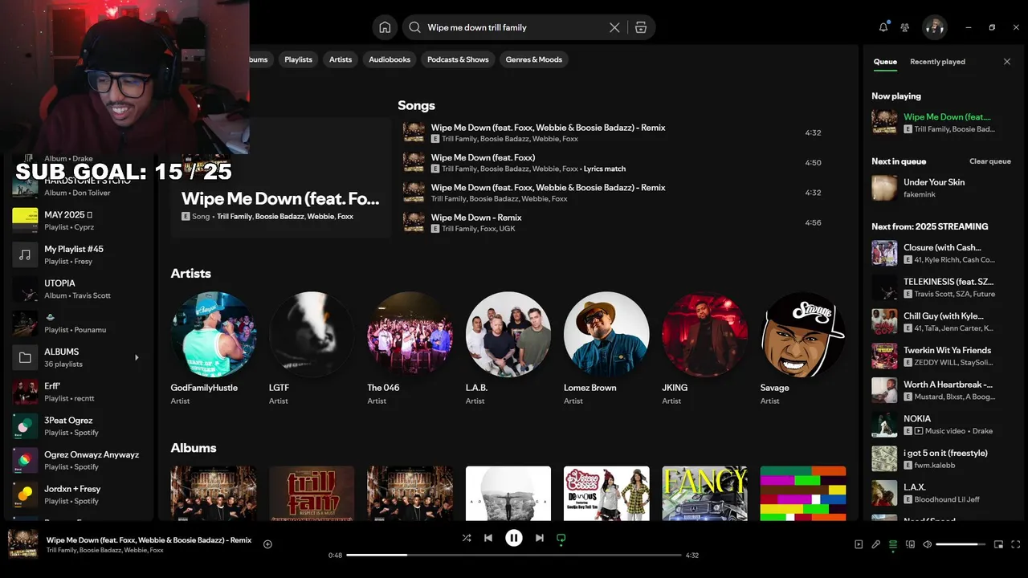Open L.A.B. artist picture

pos(508,334)
